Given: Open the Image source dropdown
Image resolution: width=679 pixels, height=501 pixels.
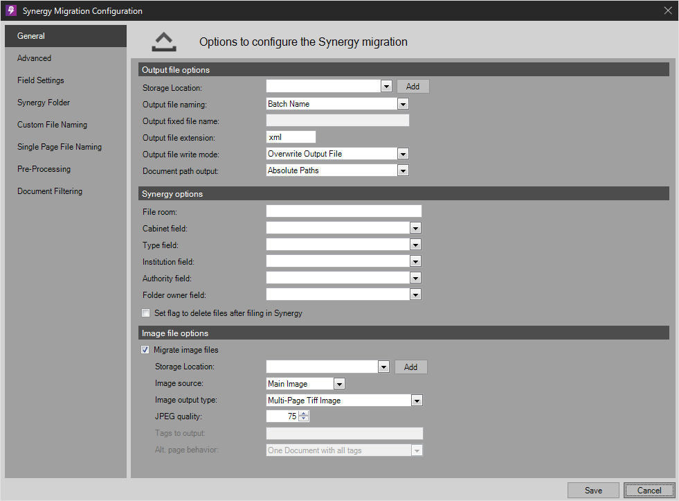Looking at the screenshot, I should point(339,384).
